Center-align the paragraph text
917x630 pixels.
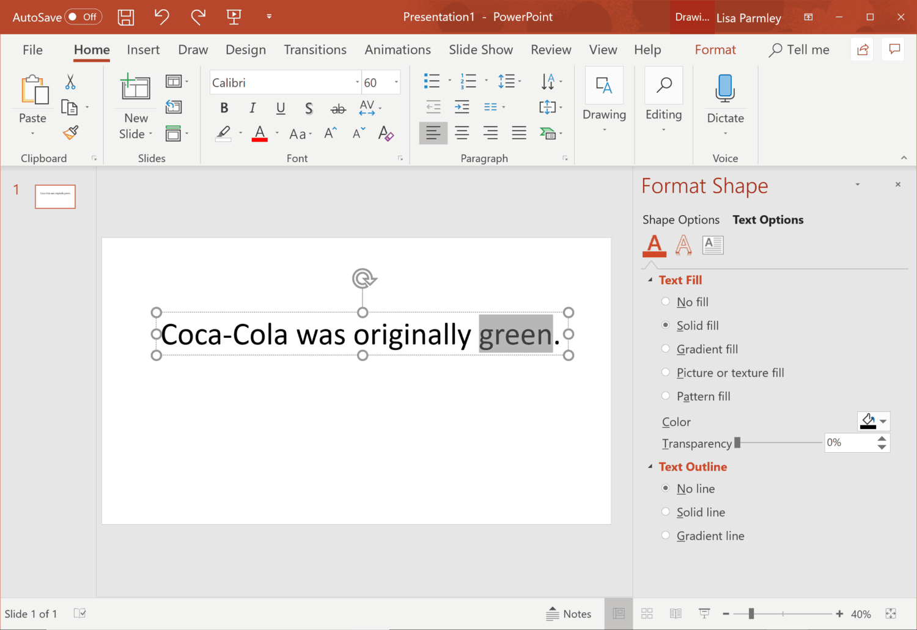pos(462,133)
